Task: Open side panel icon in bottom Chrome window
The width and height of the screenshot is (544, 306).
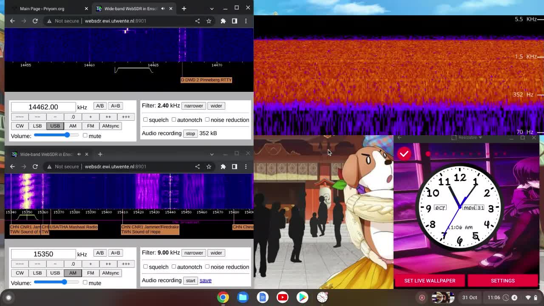Action: (x=235, y=167)
